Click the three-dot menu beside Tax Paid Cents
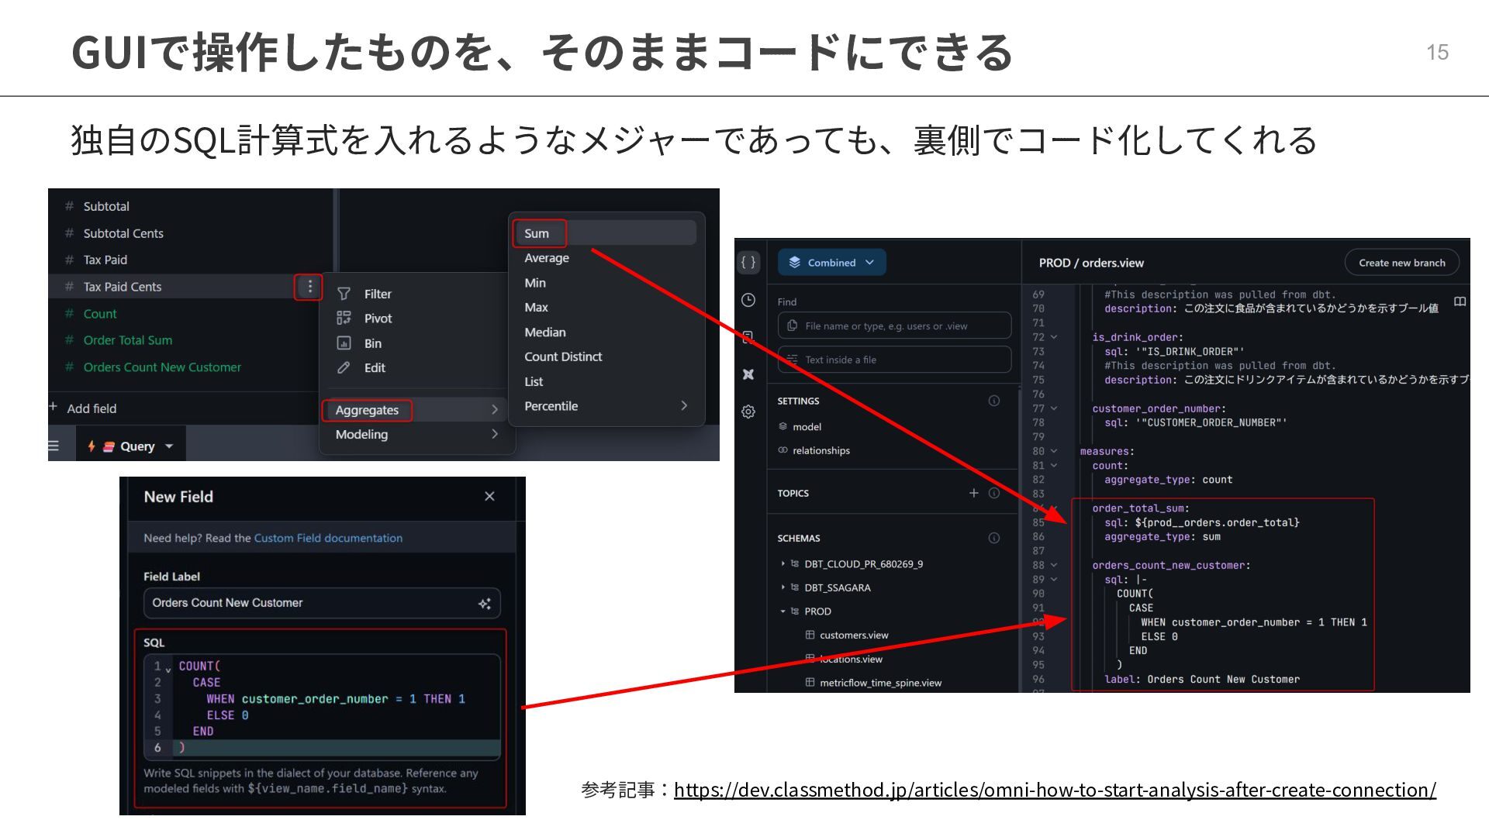 click(x=309, y=287)
